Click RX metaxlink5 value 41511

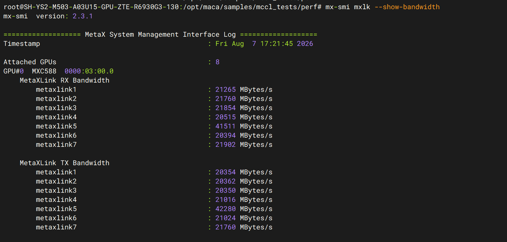pyautogui.click(x=226, y=126)
